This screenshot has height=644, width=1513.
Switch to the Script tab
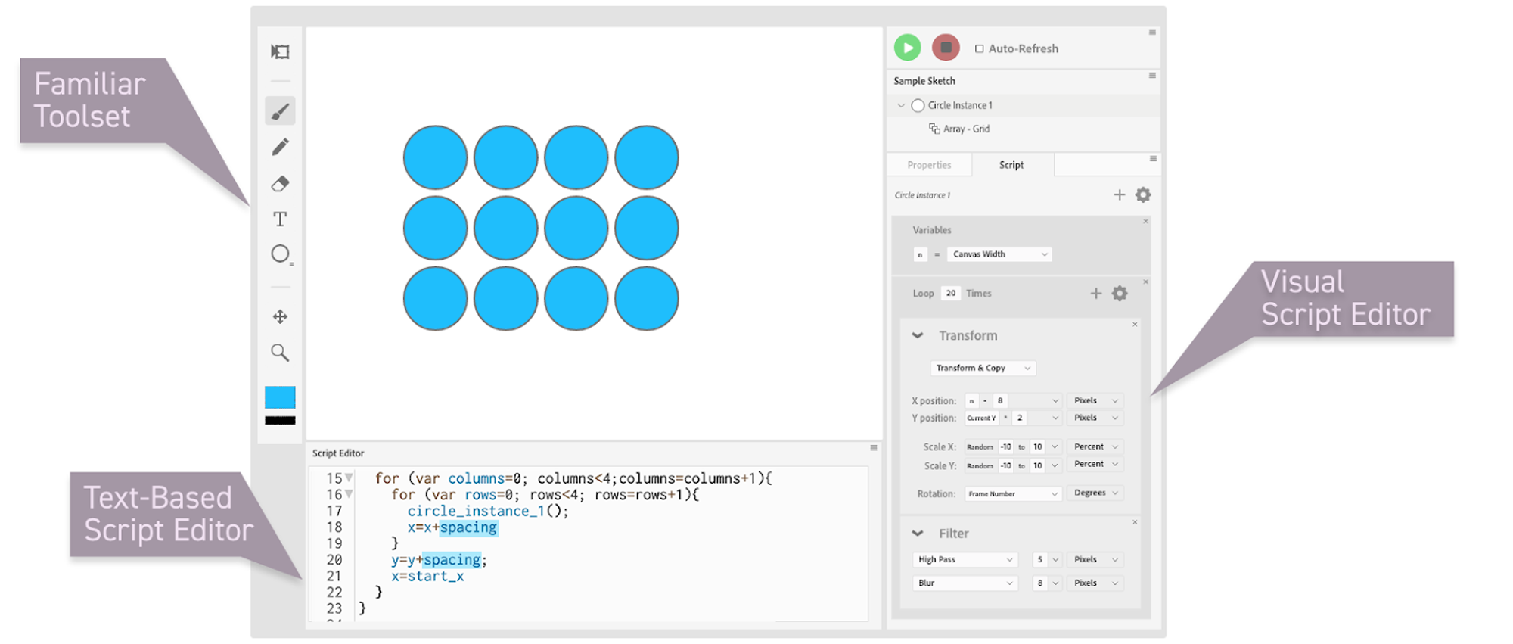click(1011, 165)
